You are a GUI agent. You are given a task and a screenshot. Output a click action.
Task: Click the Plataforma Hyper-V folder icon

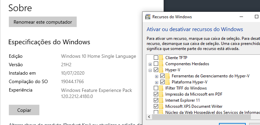tap(167, 82)
